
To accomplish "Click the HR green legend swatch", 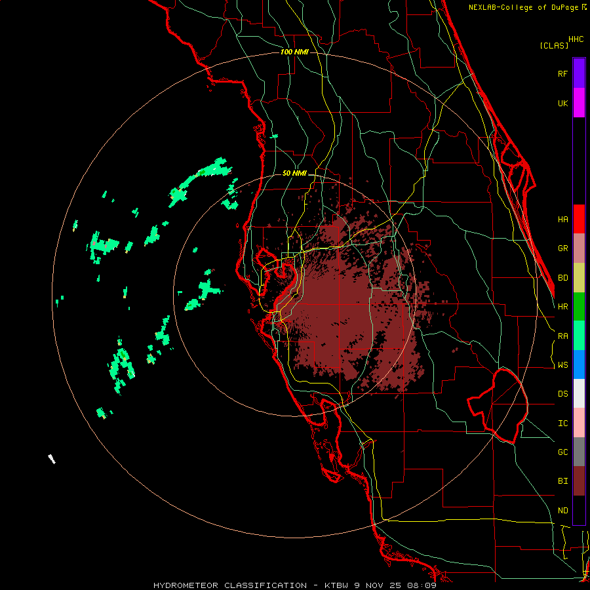I will click(579, 307).
